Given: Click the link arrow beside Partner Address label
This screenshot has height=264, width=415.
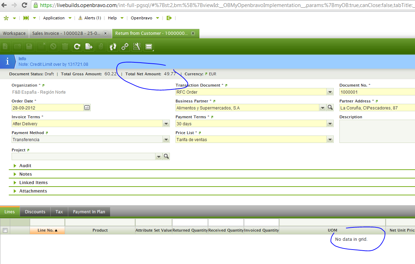Looking at the screenshot, I should [x=377, y=101].
